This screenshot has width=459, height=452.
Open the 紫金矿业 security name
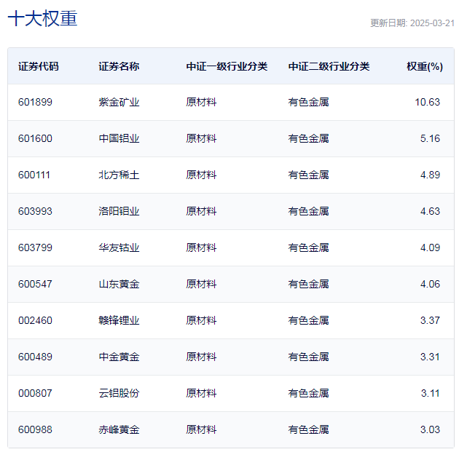pos(119,102)
